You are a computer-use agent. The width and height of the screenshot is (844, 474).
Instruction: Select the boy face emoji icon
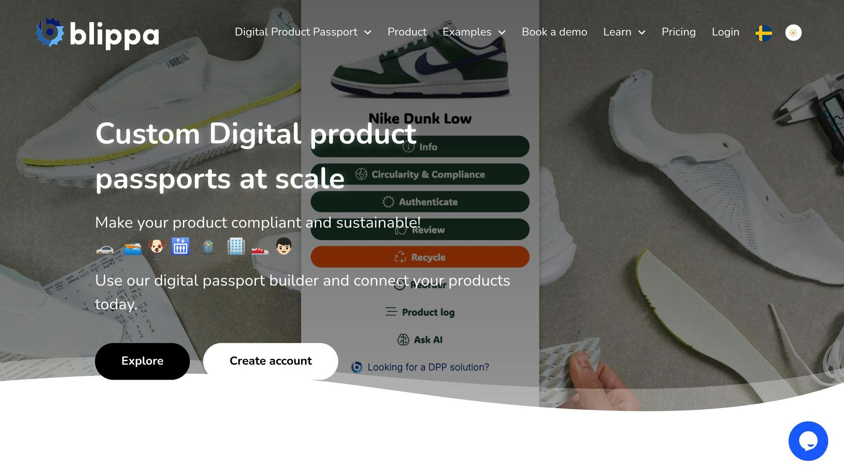click(284, 246)
